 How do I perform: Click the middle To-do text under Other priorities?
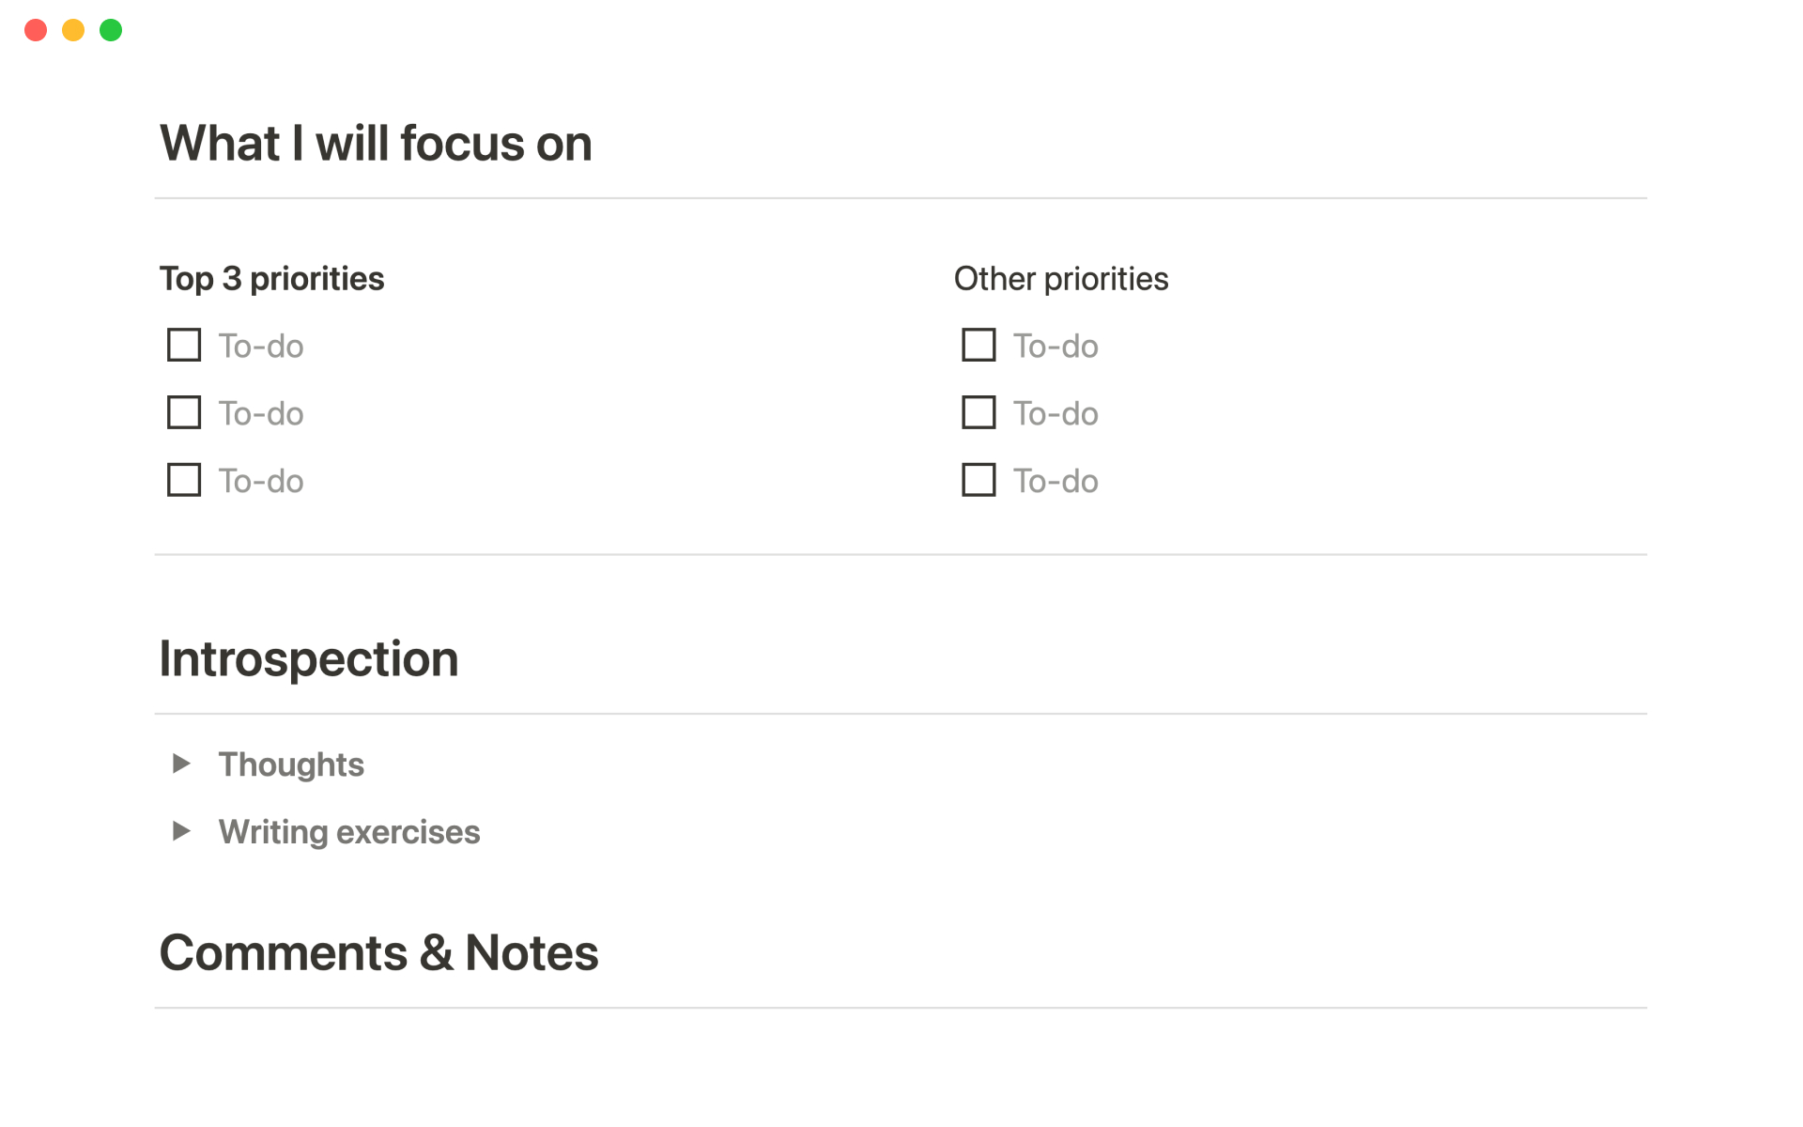[1056, 414]
